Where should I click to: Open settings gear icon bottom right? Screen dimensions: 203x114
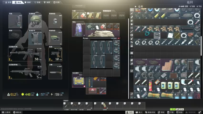coord(200,112)
